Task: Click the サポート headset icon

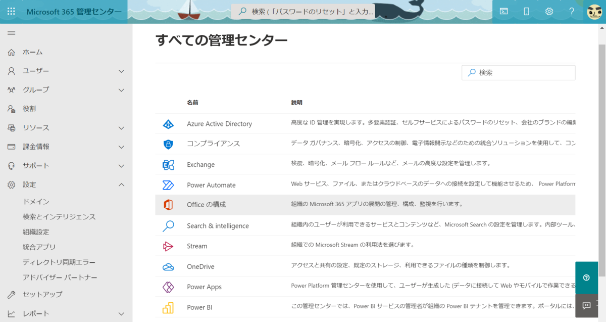Action: [x=12, y=166]
